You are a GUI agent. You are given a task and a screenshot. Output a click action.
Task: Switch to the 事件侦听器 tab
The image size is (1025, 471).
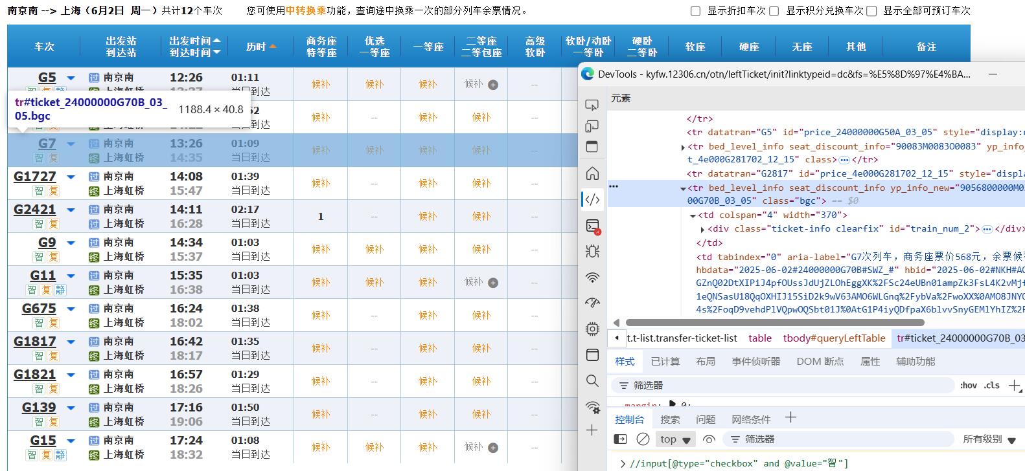(x=756, y=362)
